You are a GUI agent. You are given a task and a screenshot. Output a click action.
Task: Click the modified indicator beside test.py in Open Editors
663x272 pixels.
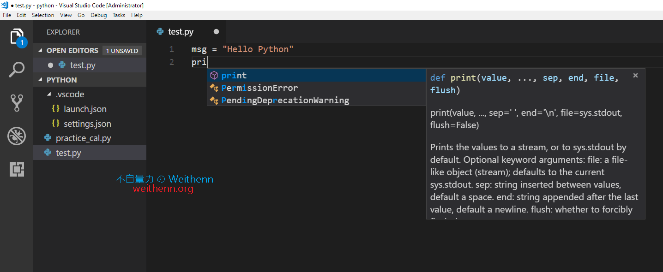51,65
